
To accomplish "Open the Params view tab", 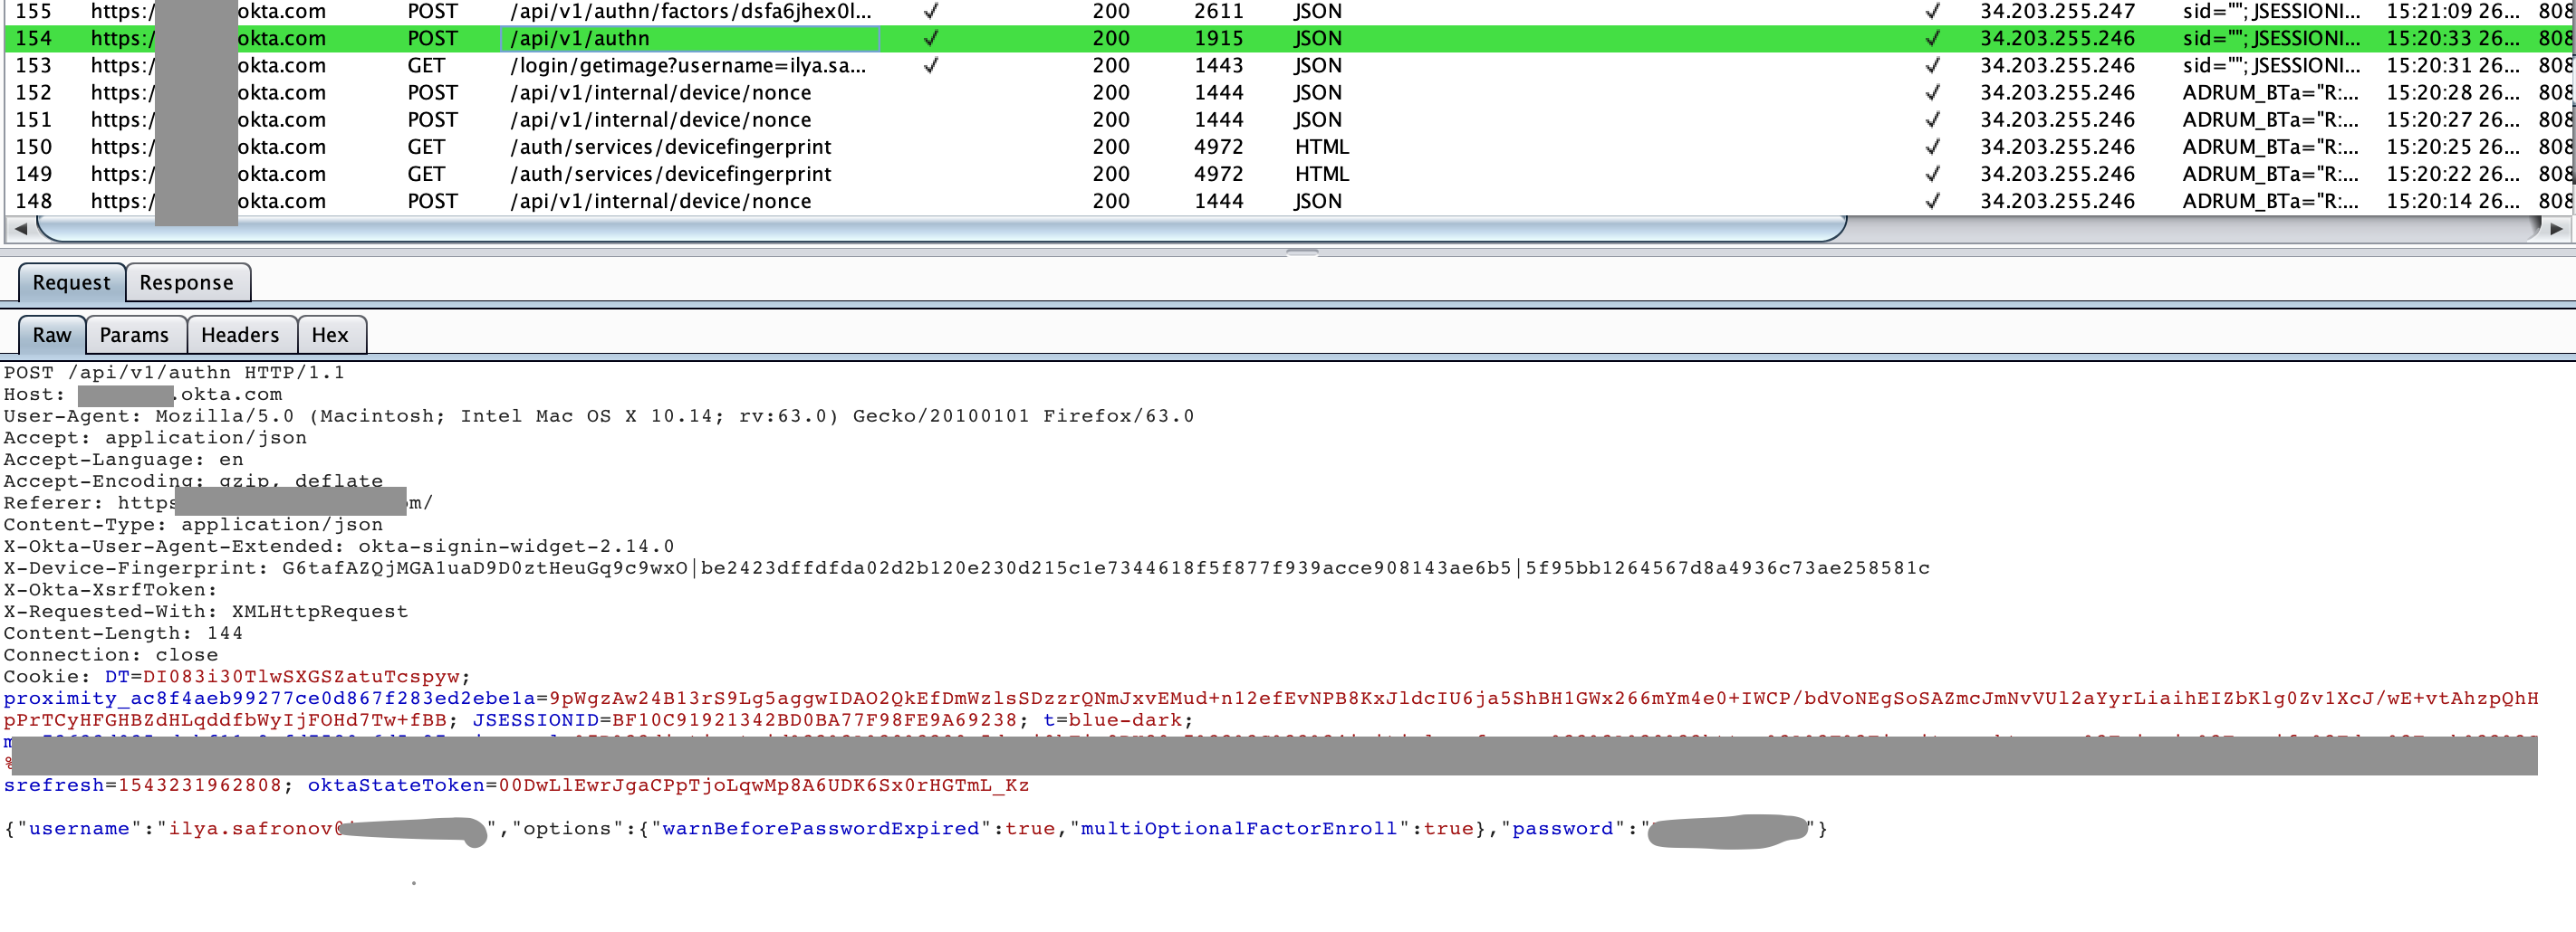I will [x=134, y=336].
